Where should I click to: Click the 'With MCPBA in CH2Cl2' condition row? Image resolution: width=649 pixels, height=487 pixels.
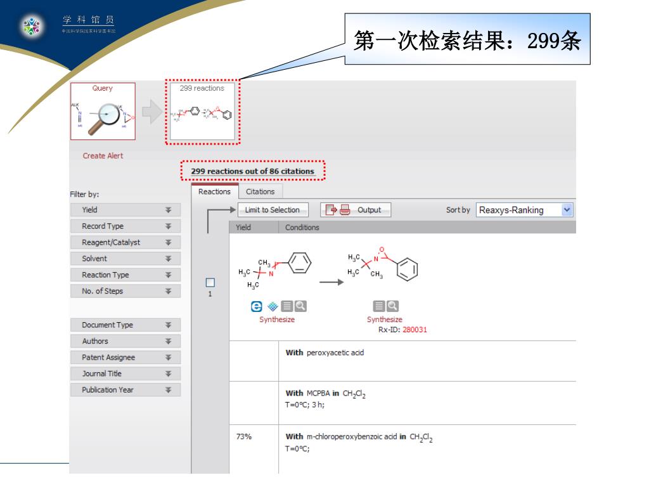tap(402, 403)
